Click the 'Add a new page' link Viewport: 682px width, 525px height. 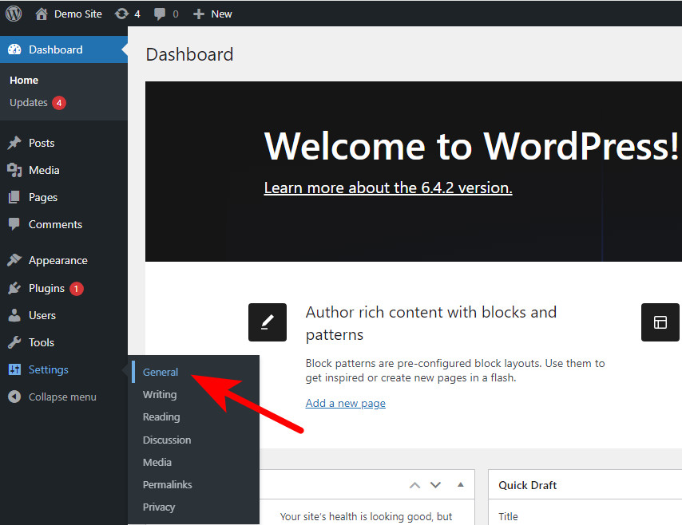(345, 403)
